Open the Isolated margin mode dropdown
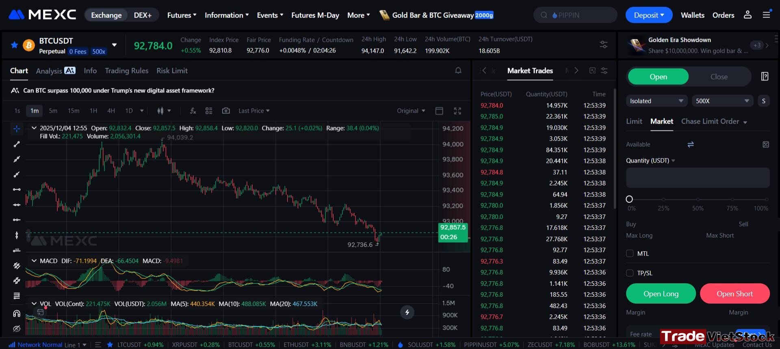Image resolution: width=780 pixels, height=349 pixels. click(656, 101)
